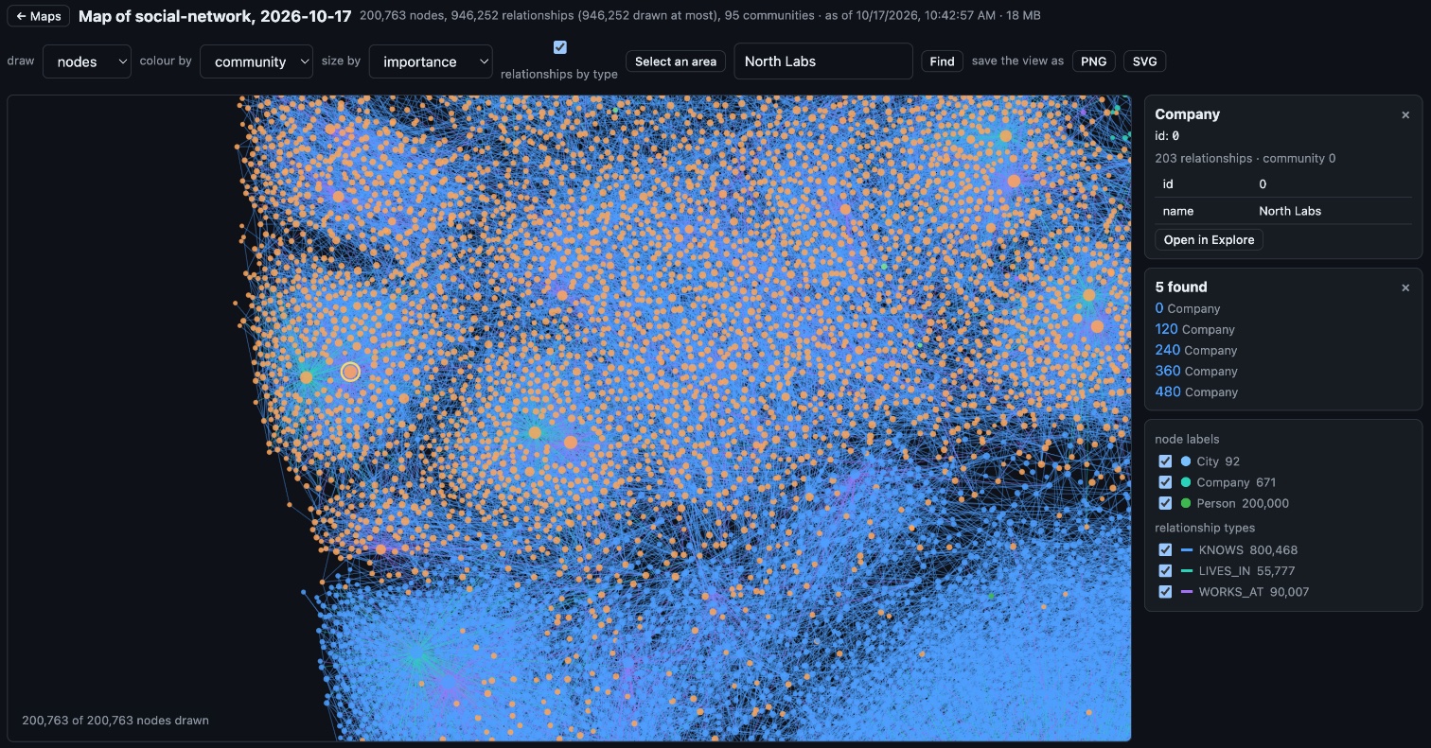Click the LIVES_IN teal line legend marker

point(1187,570)
